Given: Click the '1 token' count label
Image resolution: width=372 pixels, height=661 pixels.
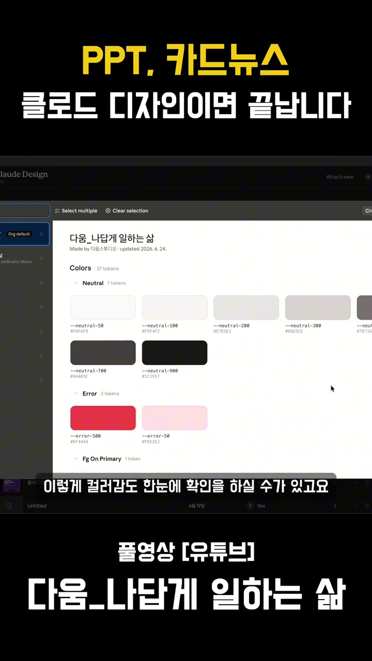Looking at the screenshot, I should pyautogui.click(x=133, y=459).
